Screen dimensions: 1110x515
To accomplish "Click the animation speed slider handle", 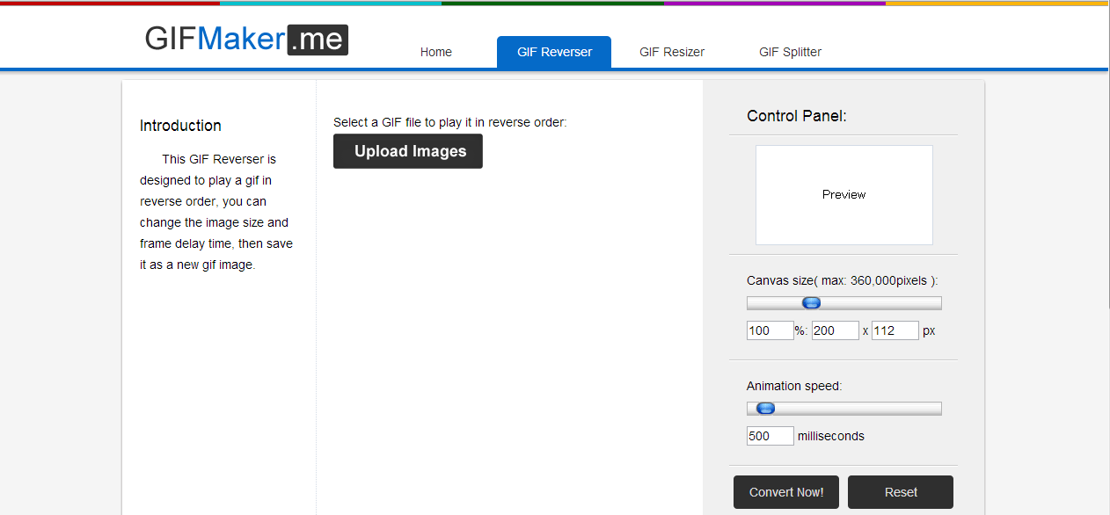I will [x=765, y=409].
